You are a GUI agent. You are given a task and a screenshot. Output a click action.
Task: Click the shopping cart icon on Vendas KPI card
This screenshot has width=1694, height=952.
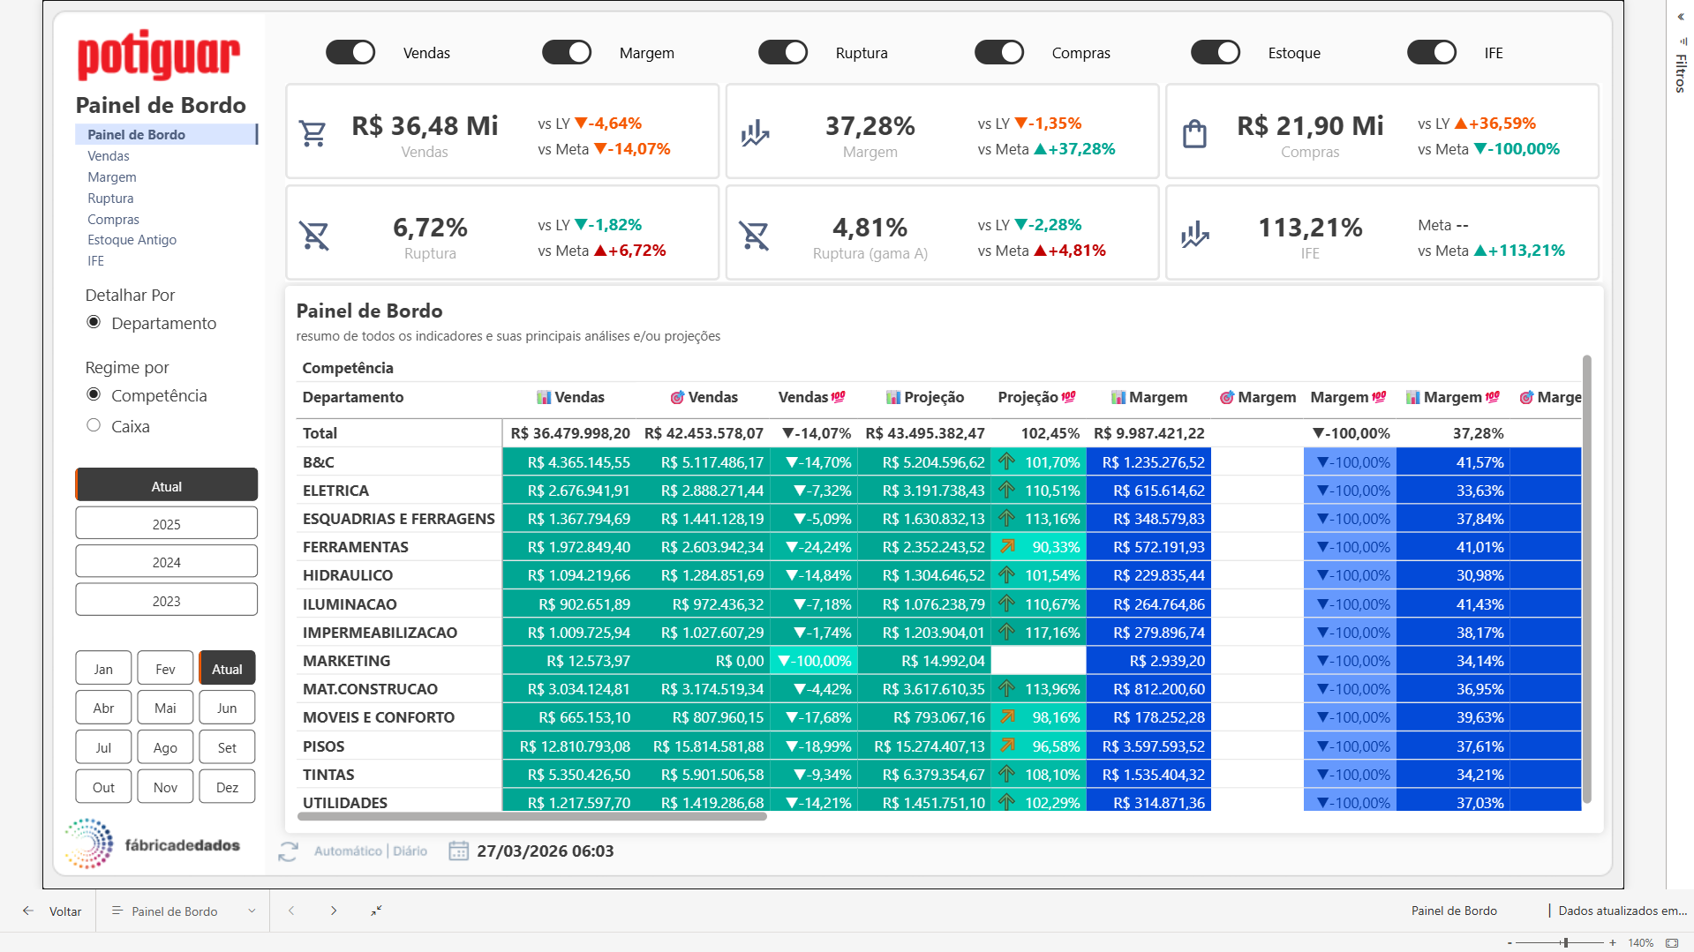pyautogui.click(x=313, y=131)
